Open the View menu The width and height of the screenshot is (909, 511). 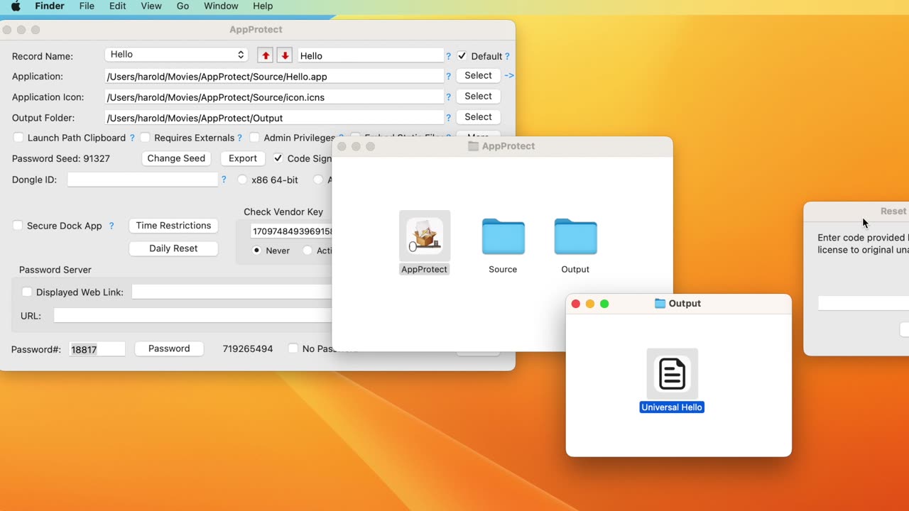click(x=151, y=6)
